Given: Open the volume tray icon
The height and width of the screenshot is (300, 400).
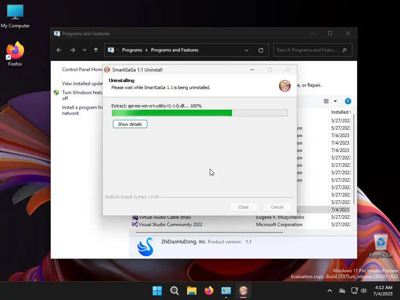Looking at the screenshot, I should tap(364, 291).
